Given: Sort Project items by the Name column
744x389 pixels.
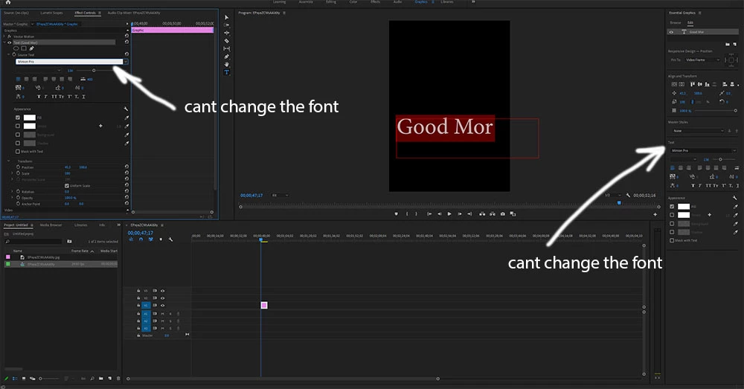Looking at the screenshot, I should pyautogui.click(x=18, y=251).
